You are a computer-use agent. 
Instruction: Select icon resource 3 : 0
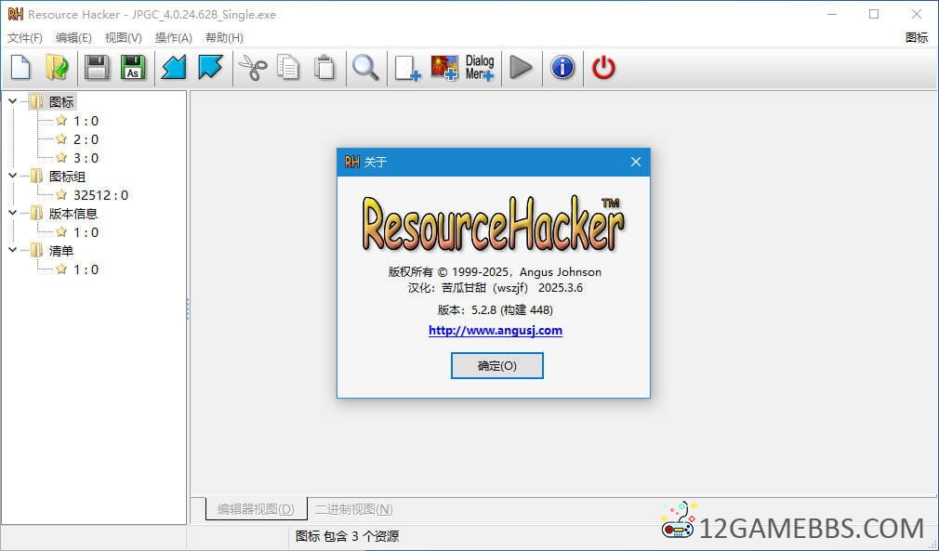86,158
